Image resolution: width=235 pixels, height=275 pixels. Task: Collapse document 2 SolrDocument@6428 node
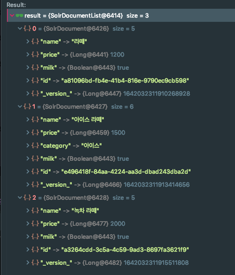pyautogui.click(x=20, y=197)
